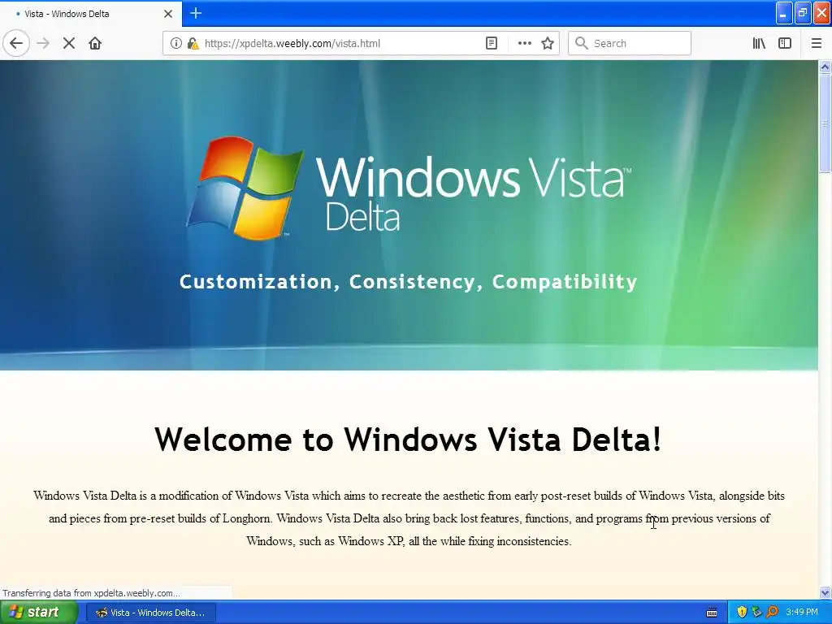This screenshot has width=832, height=624.
Task: Click the 3:49 PM system clock
Action: (x=802, y=613)
